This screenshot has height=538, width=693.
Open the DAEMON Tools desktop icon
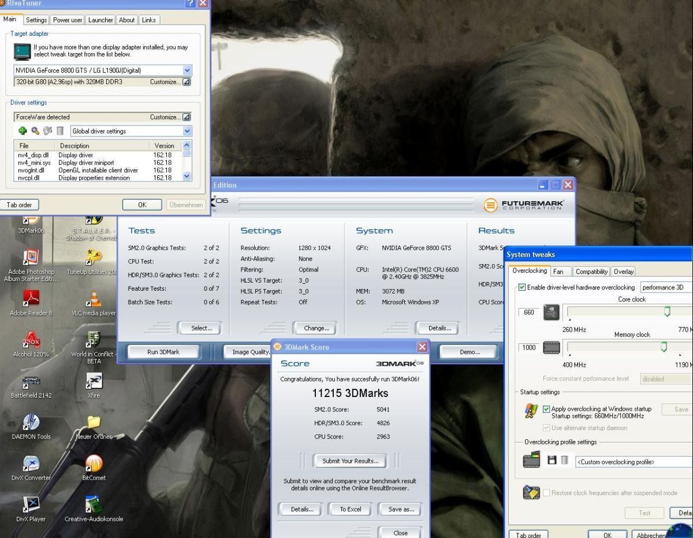[x=32, y=421]
